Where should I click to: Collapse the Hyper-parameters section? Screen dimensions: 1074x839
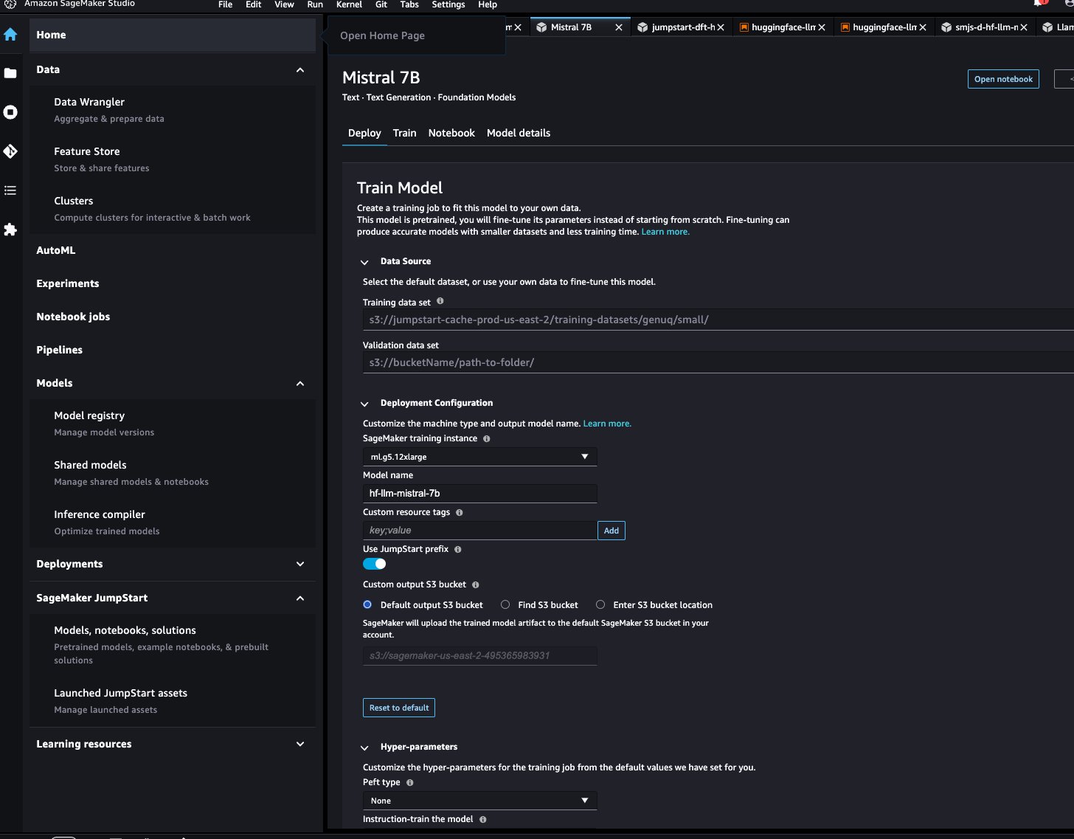pyautogui.click(x=364, y=747)
